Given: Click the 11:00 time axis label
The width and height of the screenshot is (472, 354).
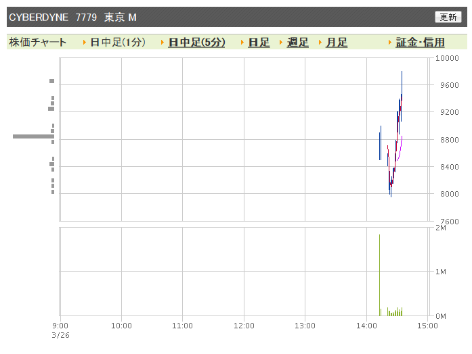Looking at the screenshot, I should (x=182, y=326).
